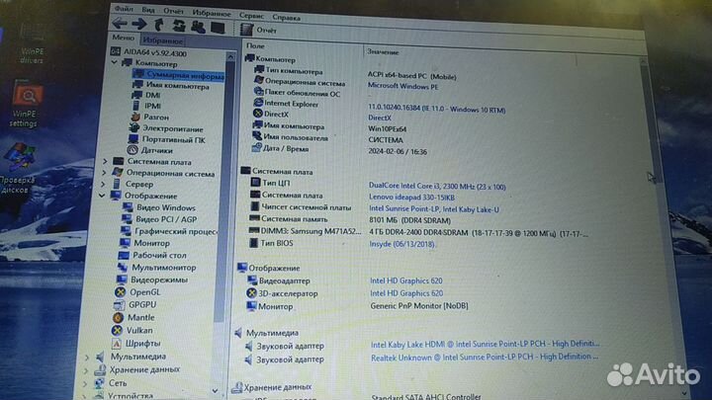Expand the Системная плата tree node
Screen dimensions: 712x400
tap(105, 161)
